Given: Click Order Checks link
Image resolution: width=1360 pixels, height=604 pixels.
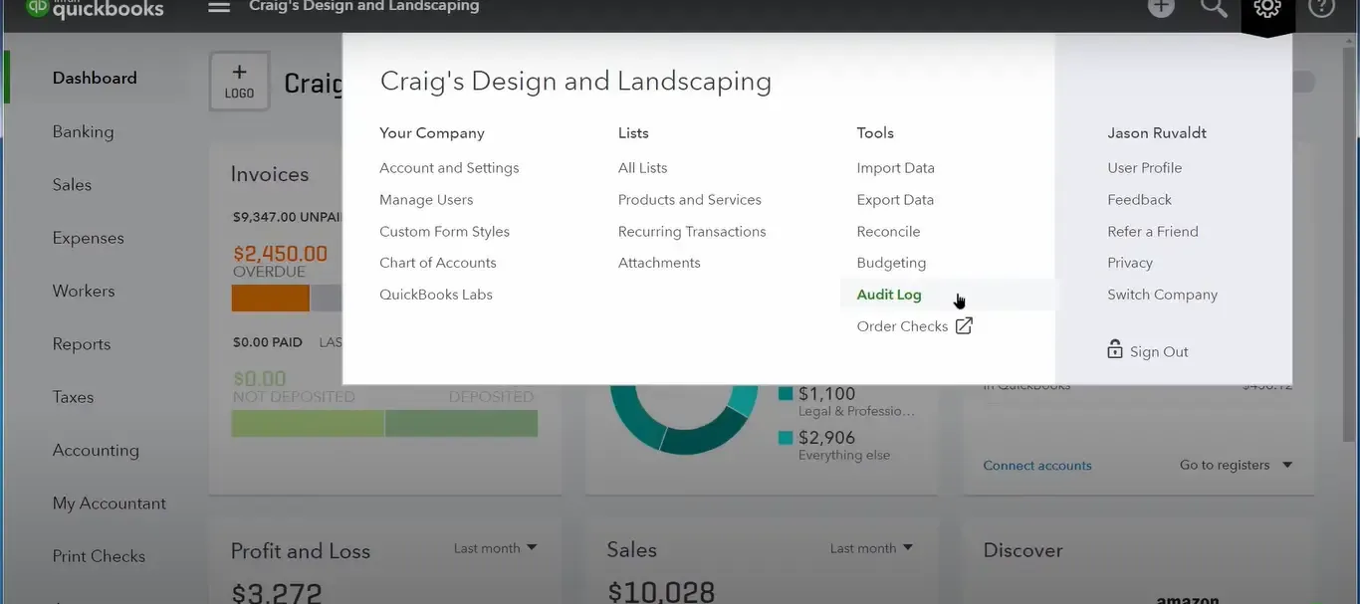Looking at the screenshot, I should 902,326.
